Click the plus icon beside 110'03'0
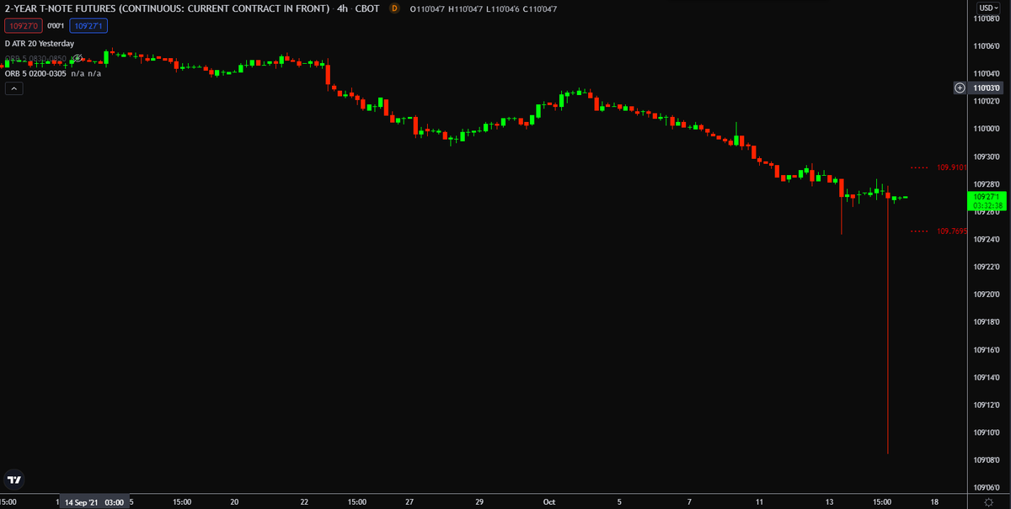1011x509 pixels. pos(960,87)
